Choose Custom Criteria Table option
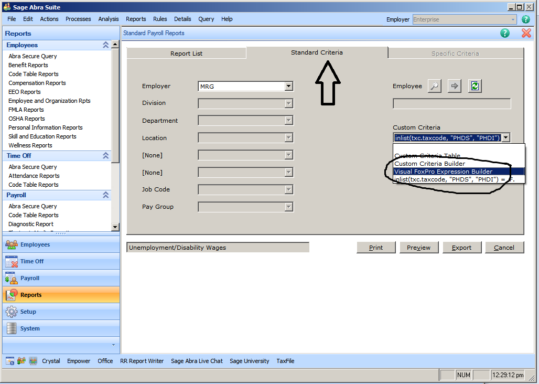Viewport: 539px width, 384px height. coord(459,156)
